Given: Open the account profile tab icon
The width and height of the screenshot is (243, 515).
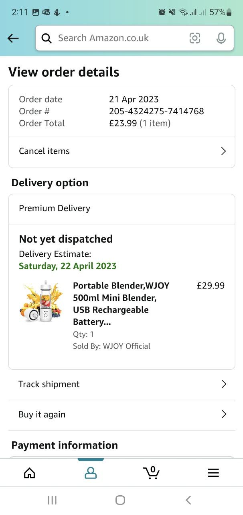Looking at the screenshot, I should [91, 473].
